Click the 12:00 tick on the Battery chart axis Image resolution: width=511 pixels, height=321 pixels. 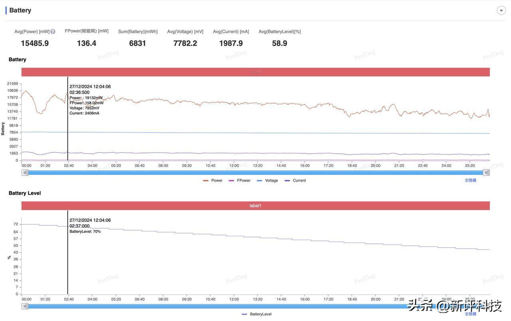point(234,166)
